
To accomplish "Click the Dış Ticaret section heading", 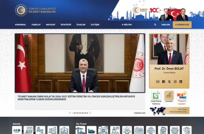I will click(x=81, y=124).
